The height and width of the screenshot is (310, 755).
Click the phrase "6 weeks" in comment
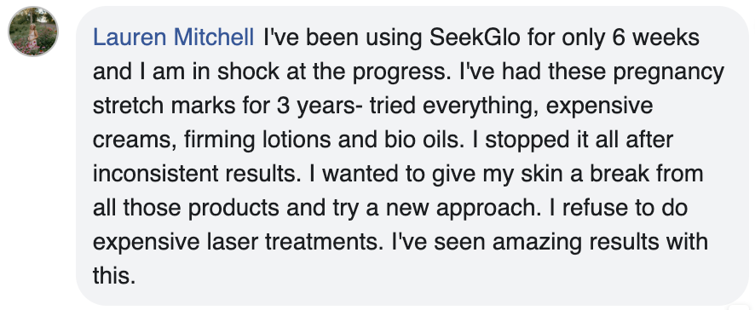coord(656,37)
